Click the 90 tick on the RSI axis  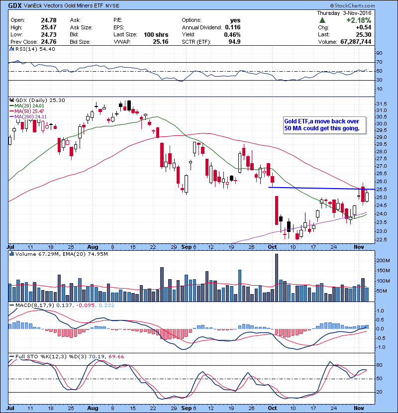point(379,53)
